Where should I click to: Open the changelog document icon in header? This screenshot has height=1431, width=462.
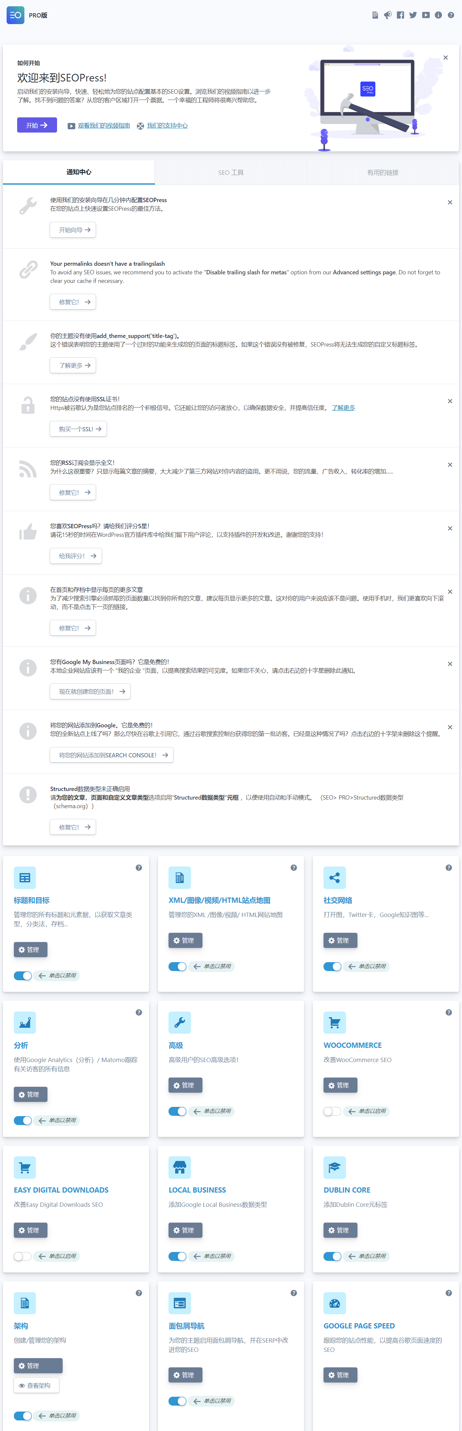click(x=375, y=15)
